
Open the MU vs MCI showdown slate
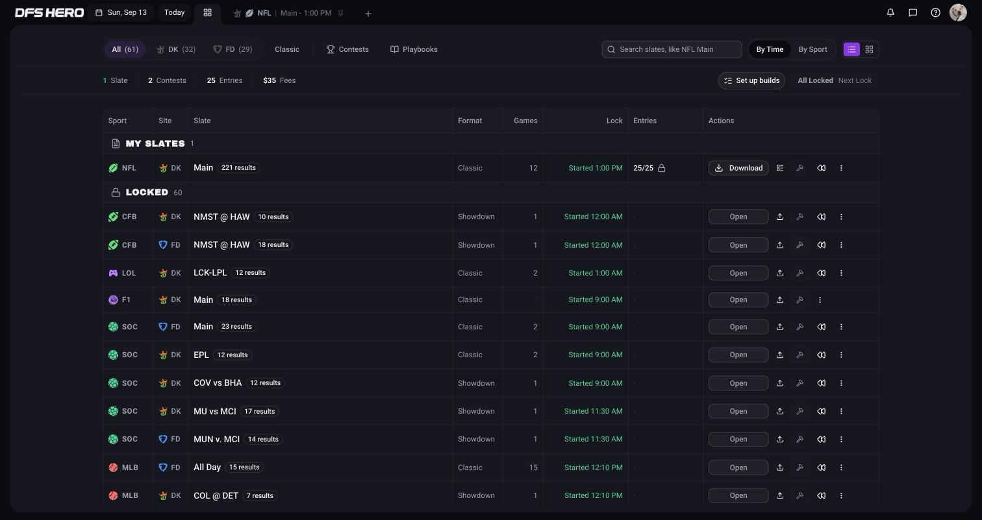click(738, 411)
